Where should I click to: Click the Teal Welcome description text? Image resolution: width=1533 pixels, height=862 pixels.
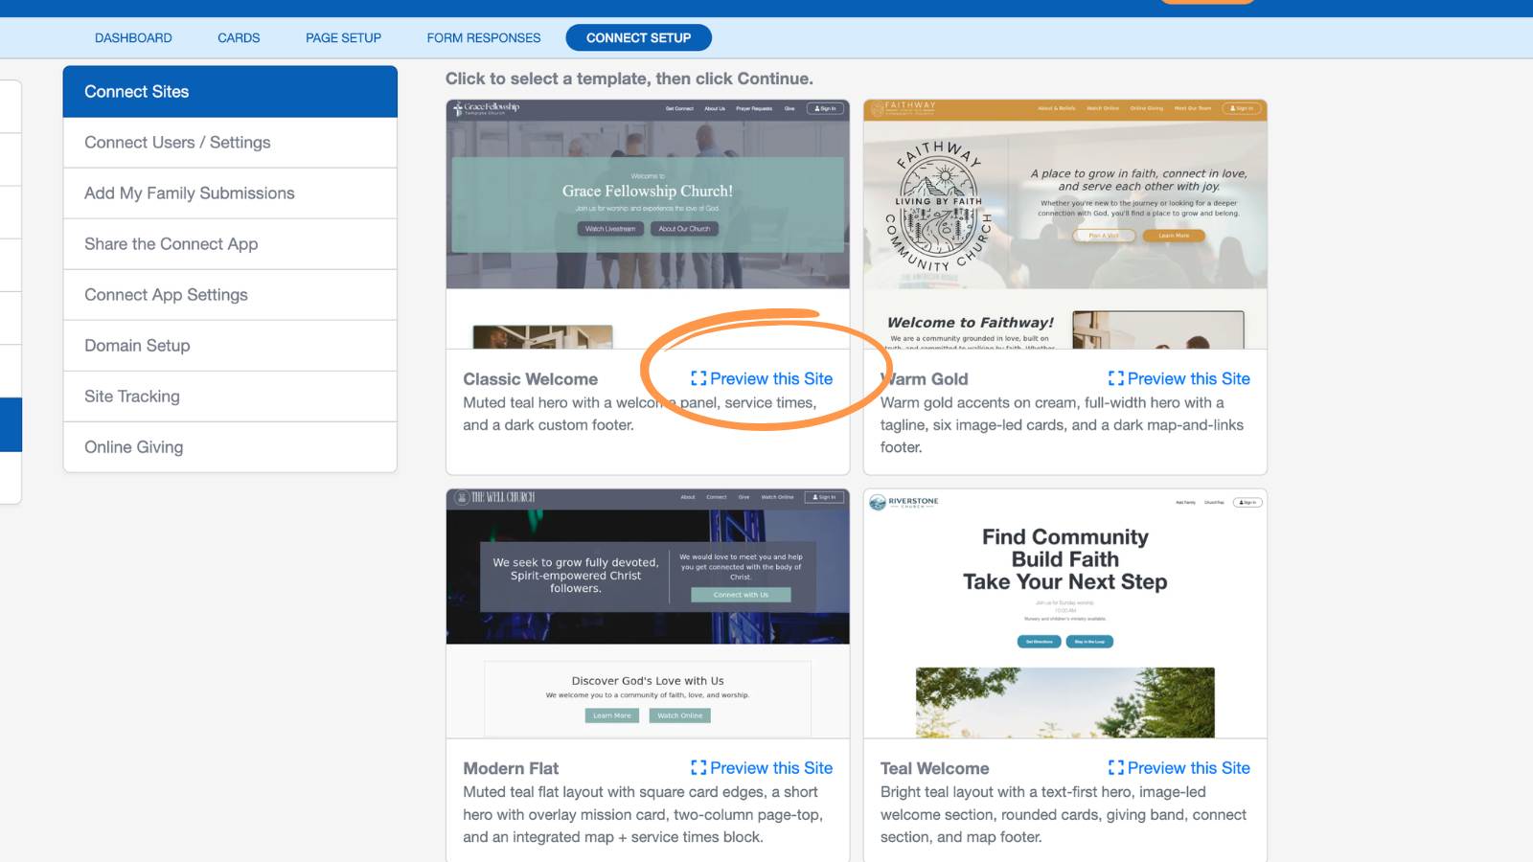pos(1064,814)
